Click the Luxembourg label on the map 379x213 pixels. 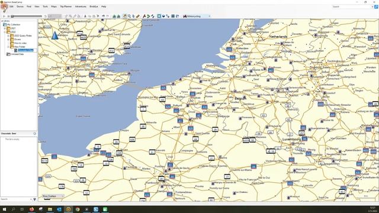(x=291, y=140)
